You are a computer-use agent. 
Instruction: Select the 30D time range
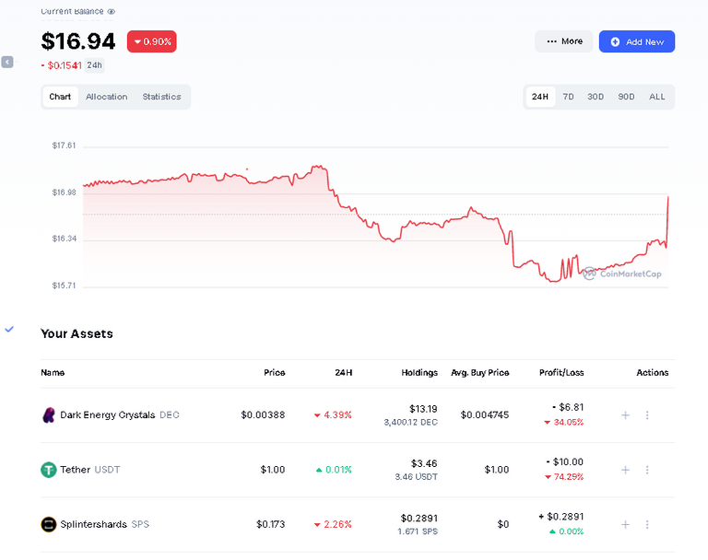tap(596, 97)
